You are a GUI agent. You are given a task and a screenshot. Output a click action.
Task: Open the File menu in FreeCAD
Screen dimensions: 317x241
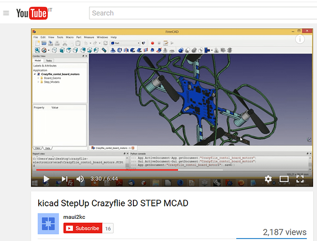pyautogui.click(x=36, y=37)
